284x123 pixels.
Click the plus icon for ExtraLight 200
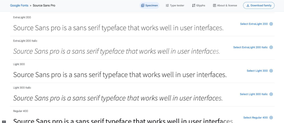[271, 24]
